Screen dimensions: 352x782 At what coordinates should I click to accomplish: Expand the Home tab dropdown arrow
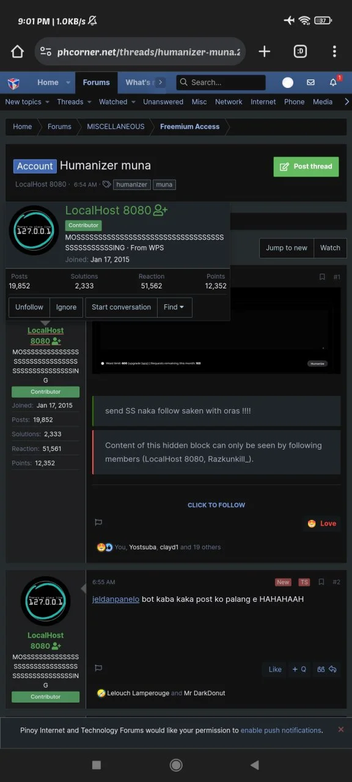69,82
